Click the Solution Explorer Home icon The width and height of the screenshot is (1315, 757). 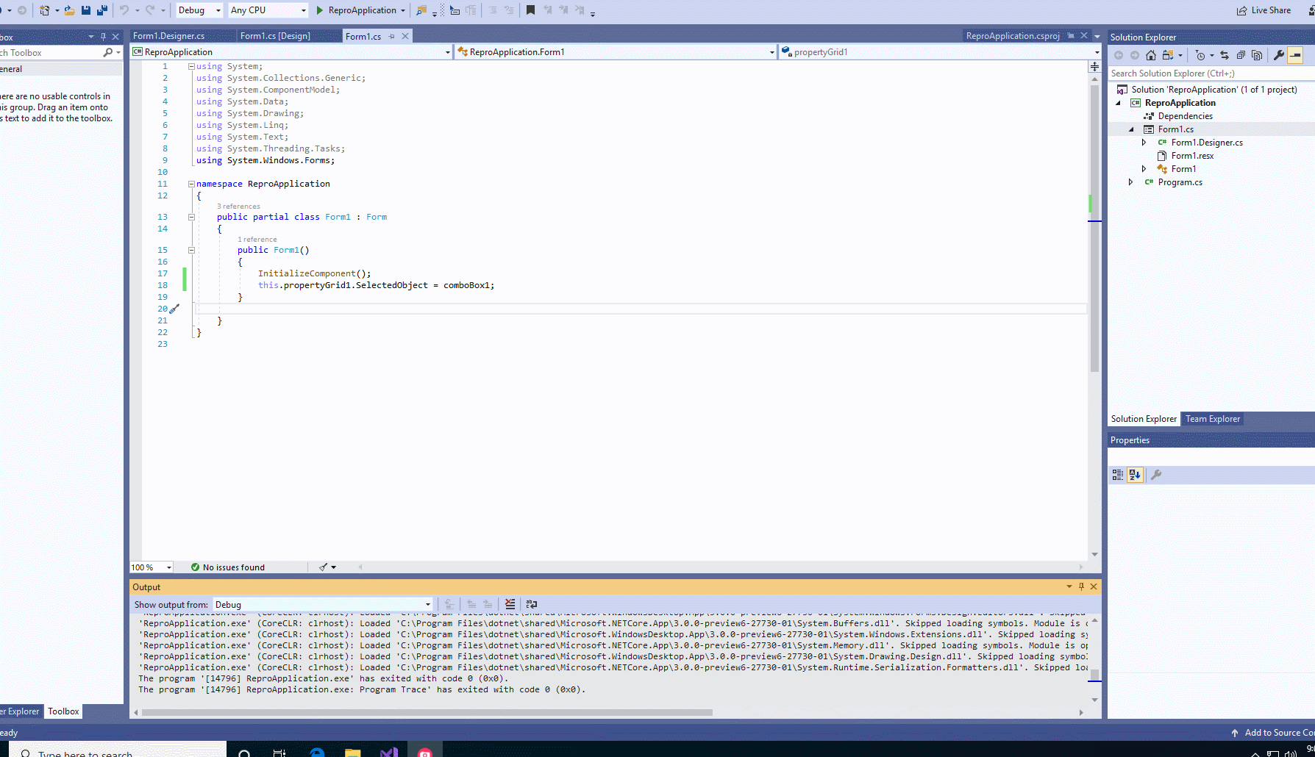pyautogui.click(x=1151, y=55)
